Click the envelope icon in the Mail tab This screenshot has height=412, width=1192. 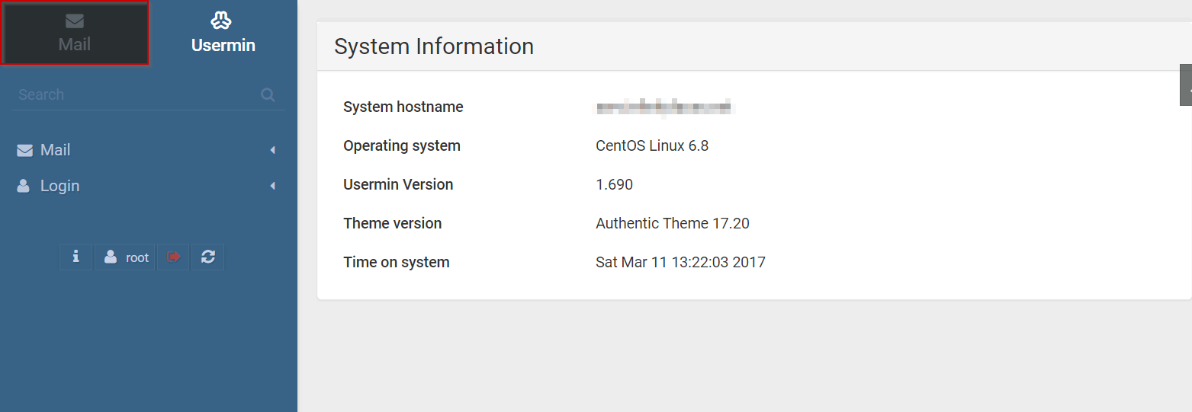pyautogui.click(x=75, y=22)
